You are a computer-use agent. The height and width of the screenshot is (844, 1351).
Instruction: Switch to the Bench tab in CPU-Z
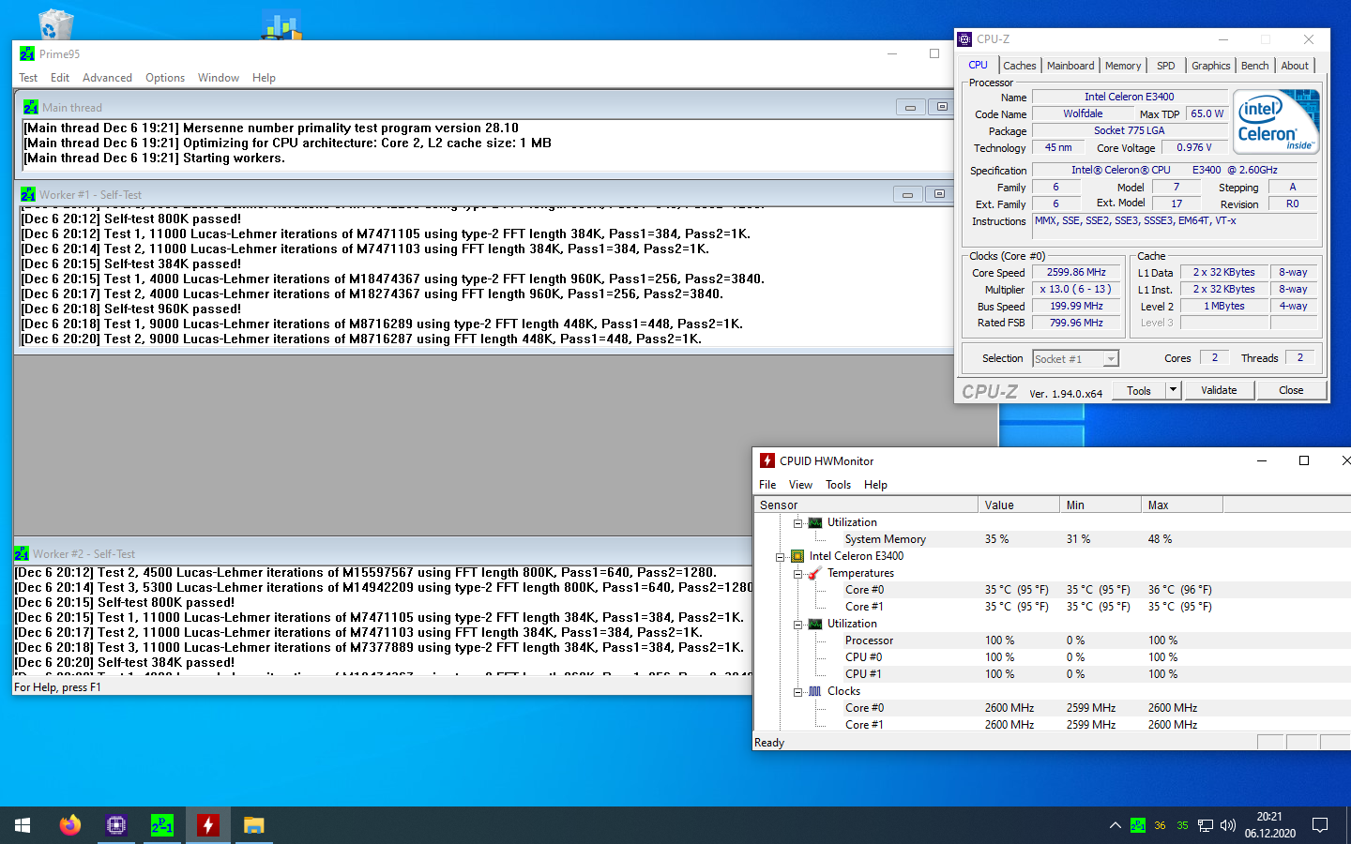(1255, 66)
